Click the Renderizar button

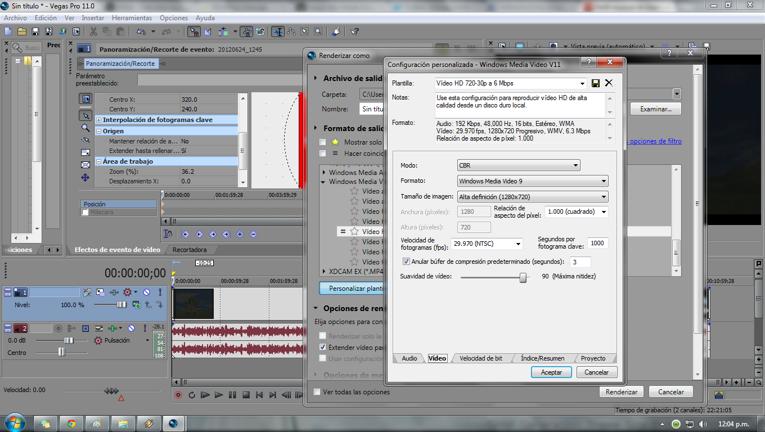(622, 392)
